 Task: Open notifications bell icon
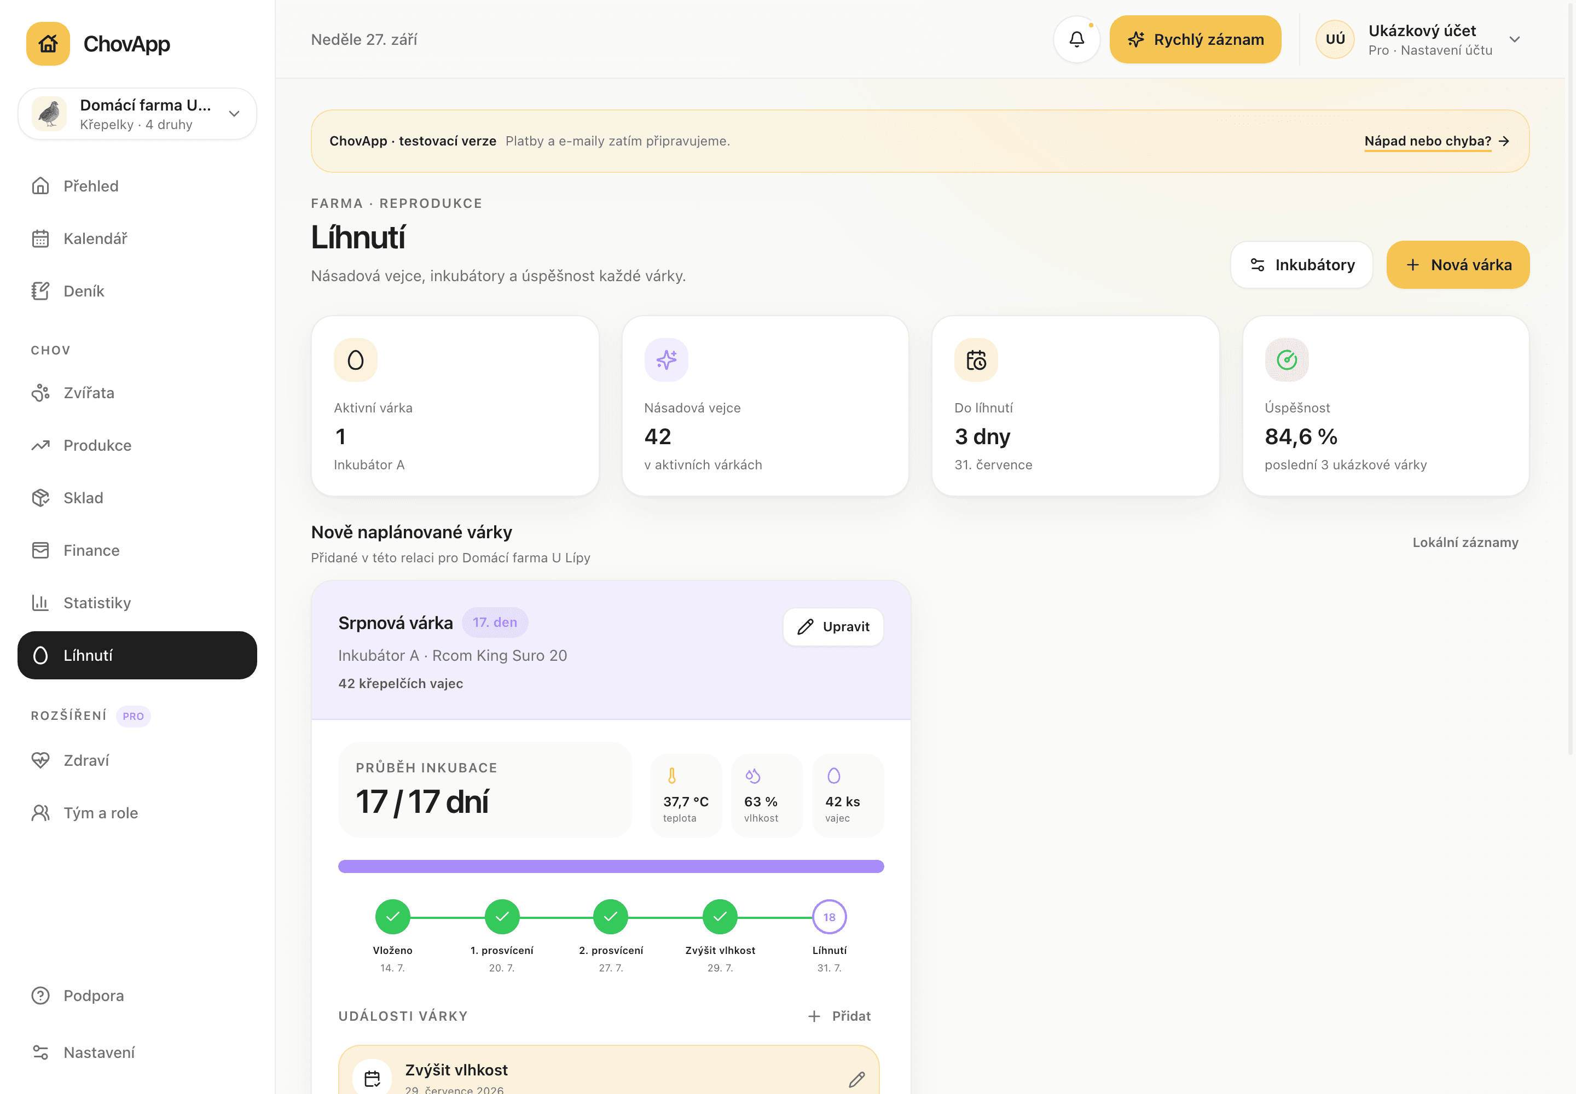click(x=1077, y=39)
